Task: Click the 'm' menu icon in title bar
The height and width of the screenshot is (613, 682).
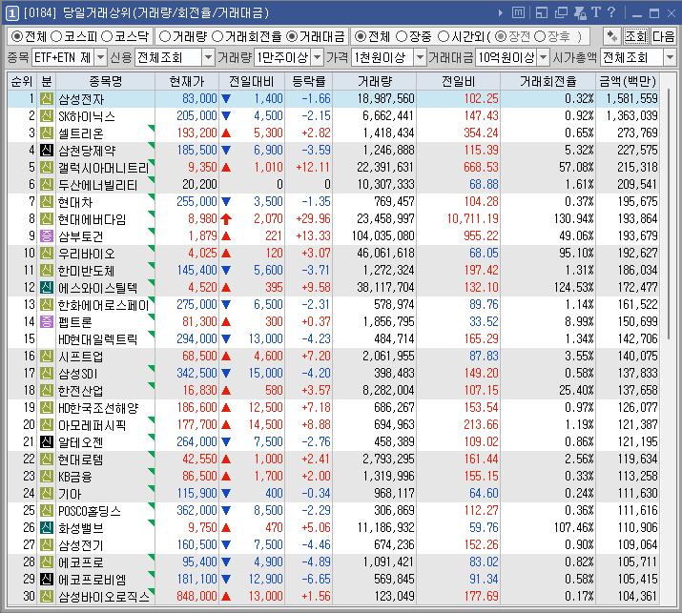Action: tap(518, 12)
